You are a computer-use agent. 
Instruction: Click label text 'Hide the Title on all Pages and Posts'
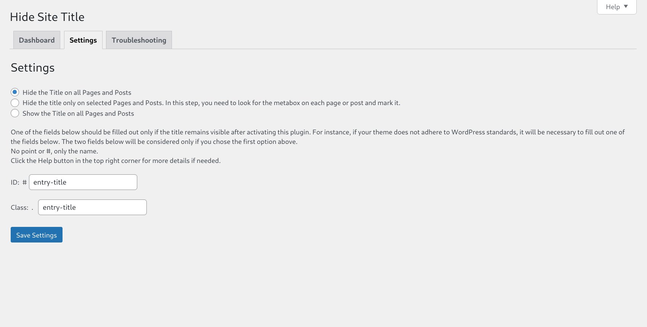pos(77,93)
